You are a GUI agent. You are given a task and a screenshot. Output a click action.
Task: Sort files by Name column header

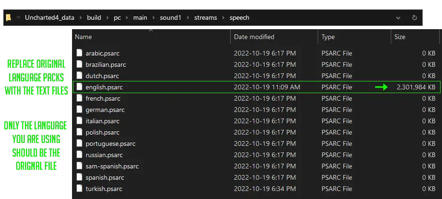83,37
